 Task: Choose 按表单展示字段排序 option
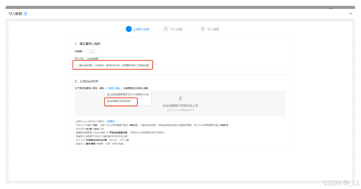119,101
